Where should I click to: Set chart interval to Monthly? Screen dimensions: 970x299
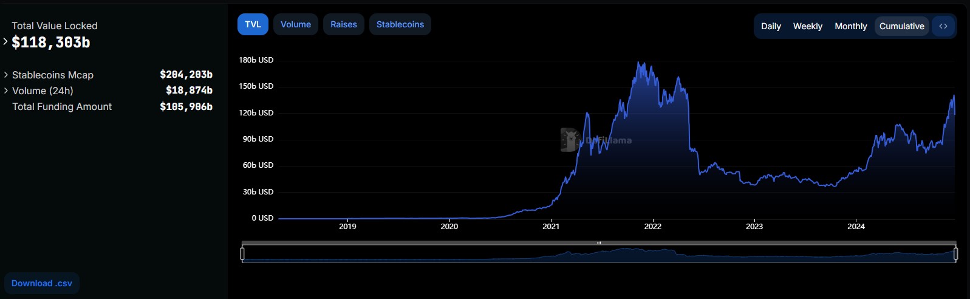click(x=851, y=26)
